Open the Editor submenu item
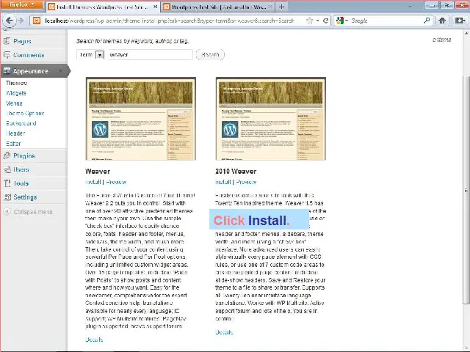470x352 pixels. 13,144
